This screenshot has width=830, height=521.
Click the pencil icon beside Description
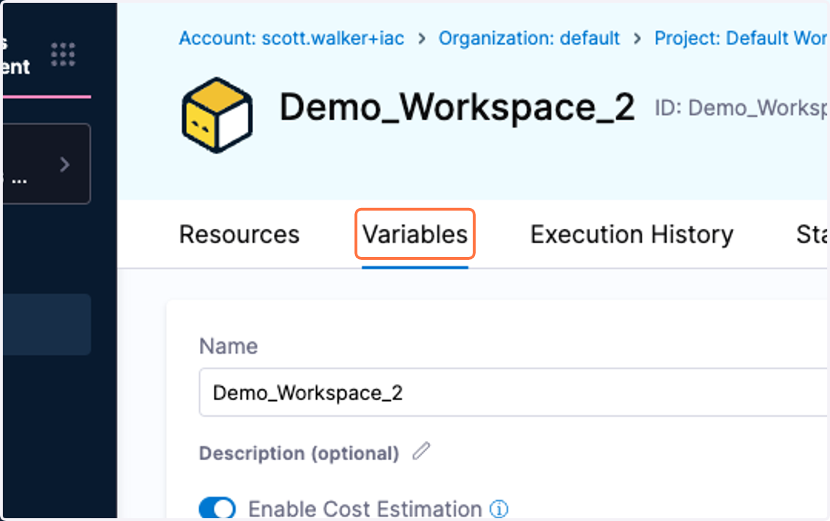[x=421, y=452]
